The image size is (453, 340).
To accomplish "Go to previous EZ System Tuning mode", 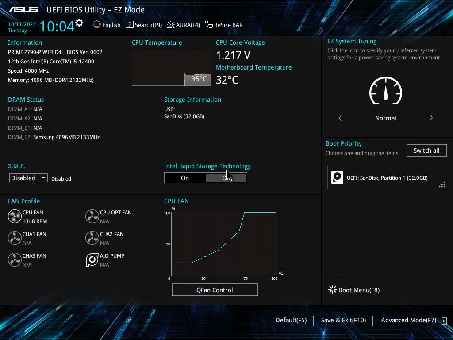I will [340, 118].
